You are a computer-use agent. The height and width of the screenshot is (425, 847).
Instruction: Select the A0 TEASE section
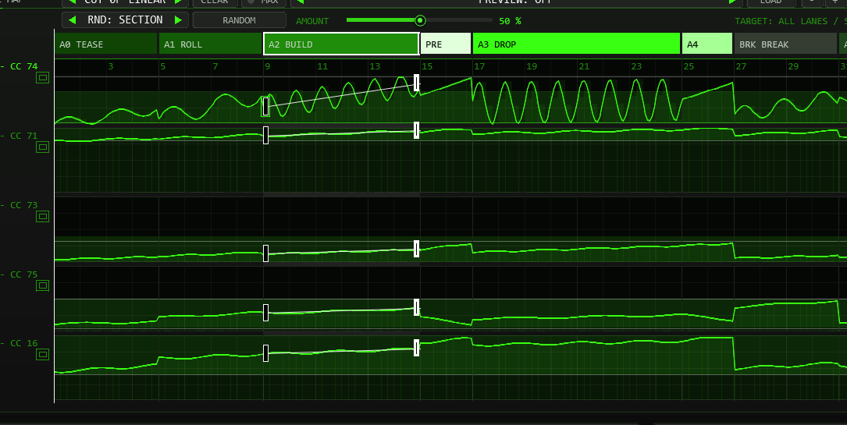(x=106, y=44)
